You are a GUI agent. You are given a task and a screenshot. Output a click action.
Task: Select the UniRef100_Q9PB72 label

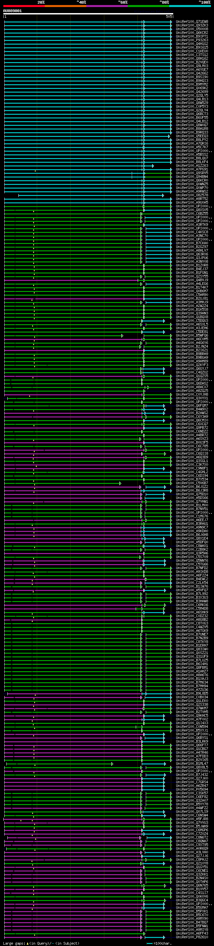pos(192,428)
